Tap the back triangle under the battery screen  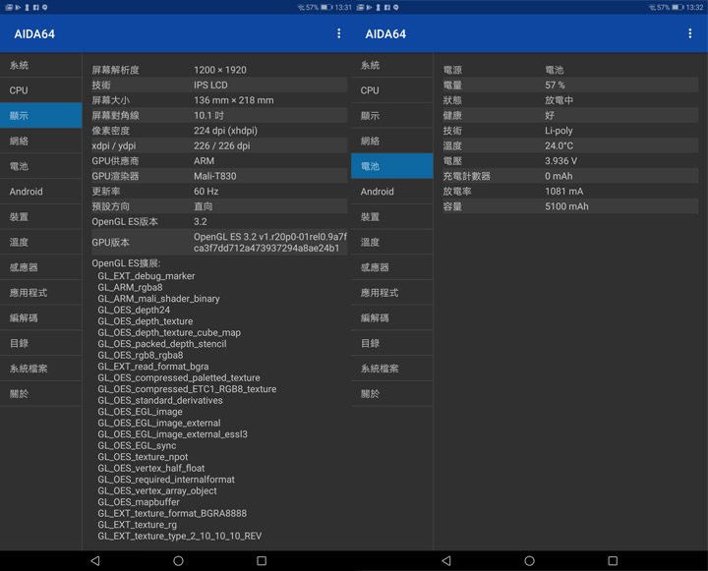click(445, 560)
